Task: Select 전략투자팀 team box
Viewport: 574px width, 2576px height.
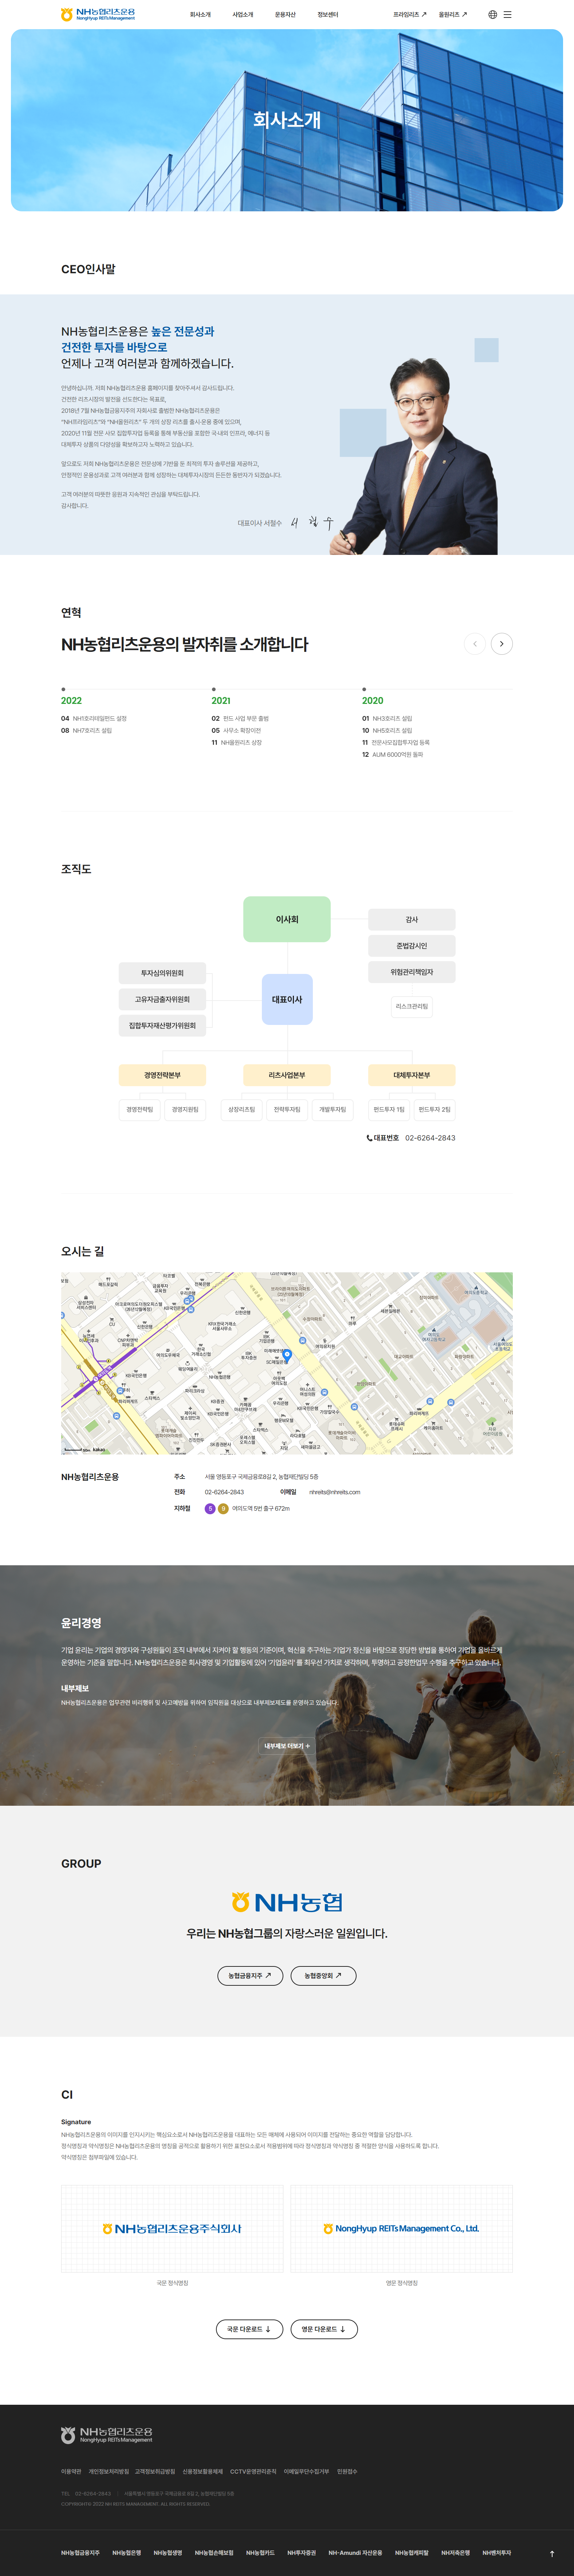Action: click(287, 1109)
